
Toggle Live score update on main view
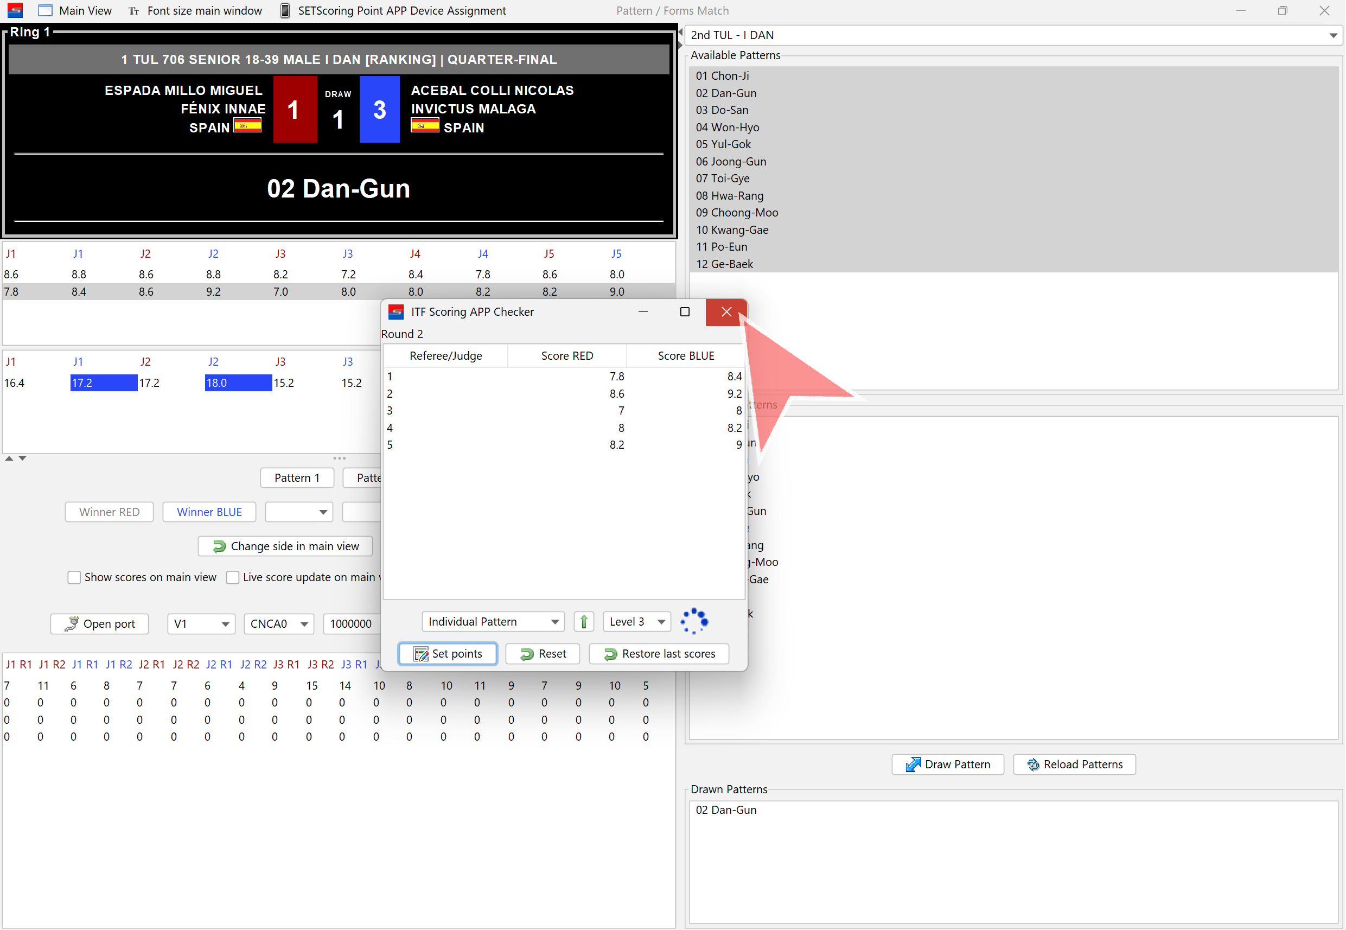pos(233,577)
